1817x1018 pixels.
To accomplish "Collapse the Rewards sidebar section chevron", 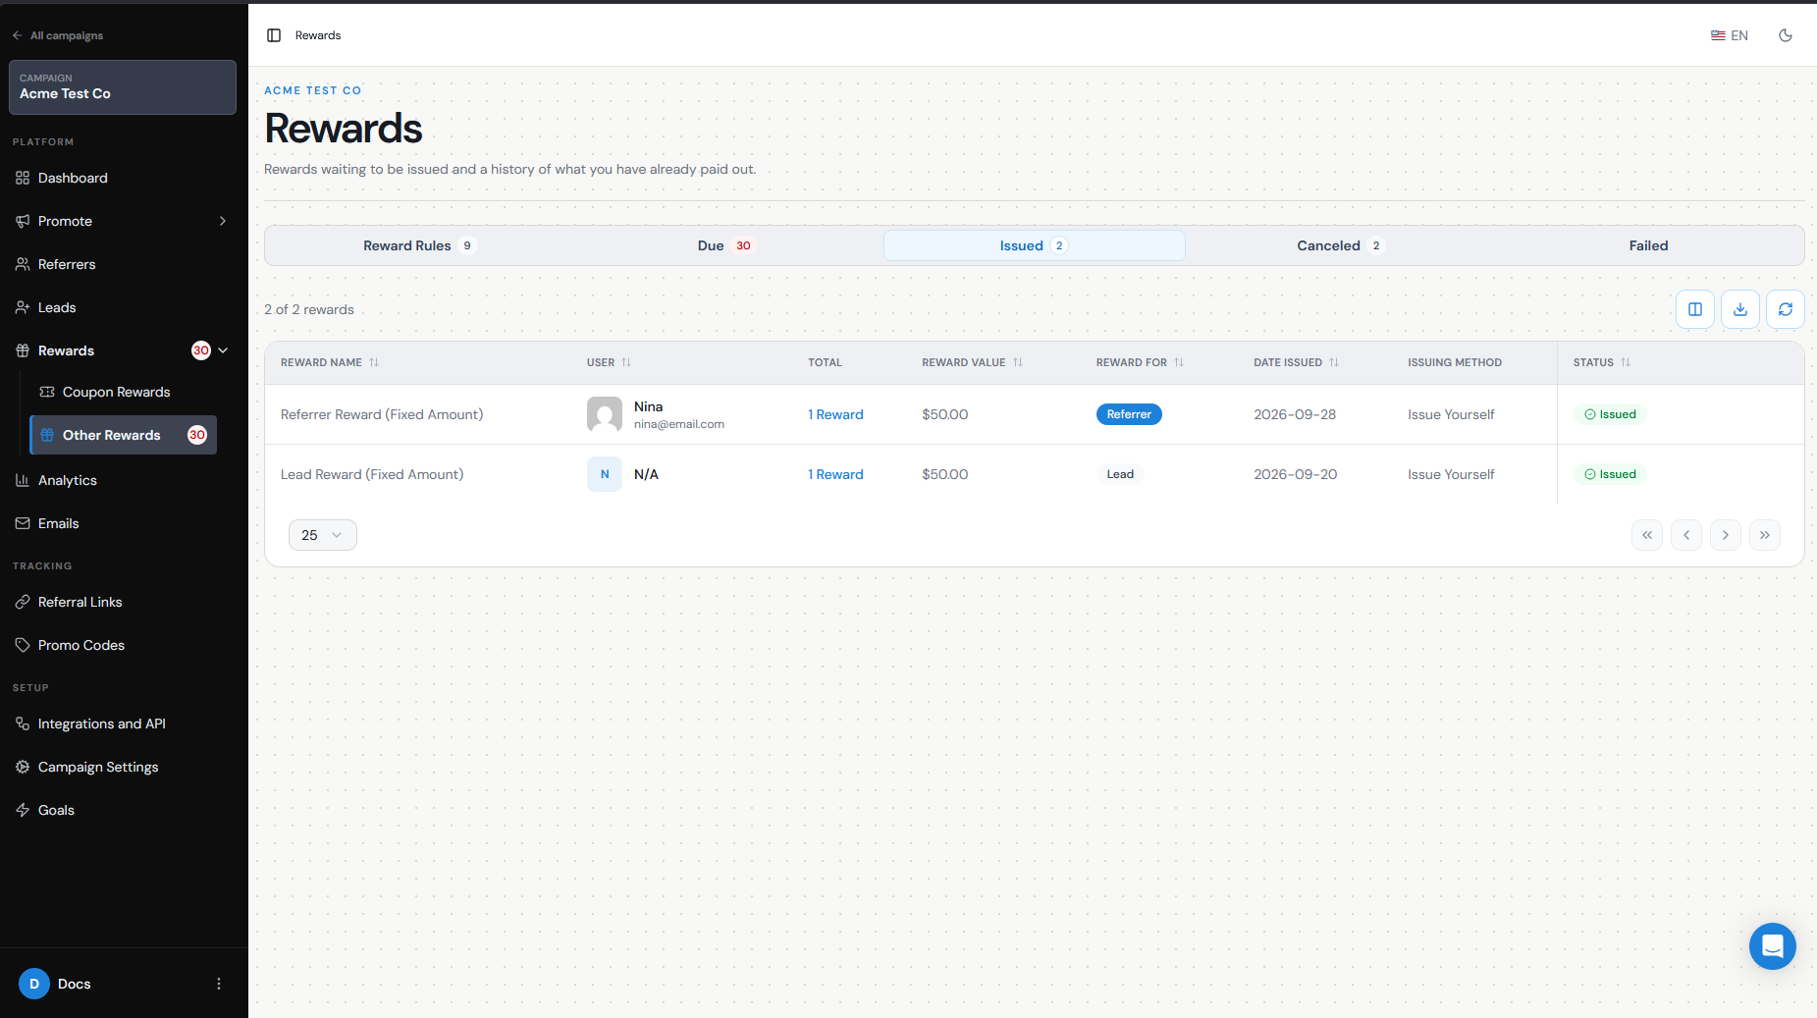I will [223, 350].
